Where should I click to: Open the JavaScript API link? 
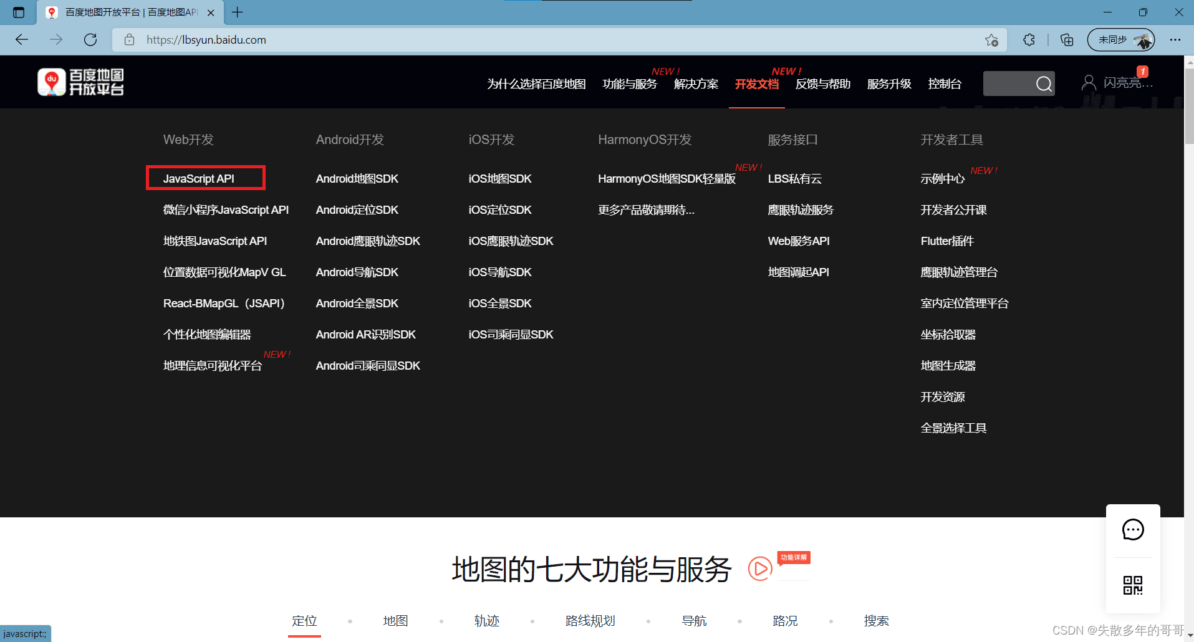click(199, 179)
